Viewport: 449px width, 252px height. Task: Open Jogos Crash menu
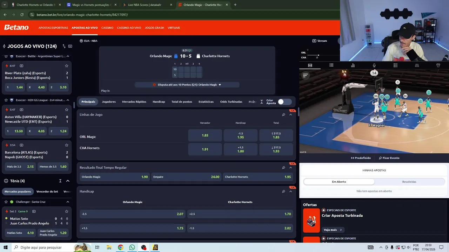click(x=154, y=28)
